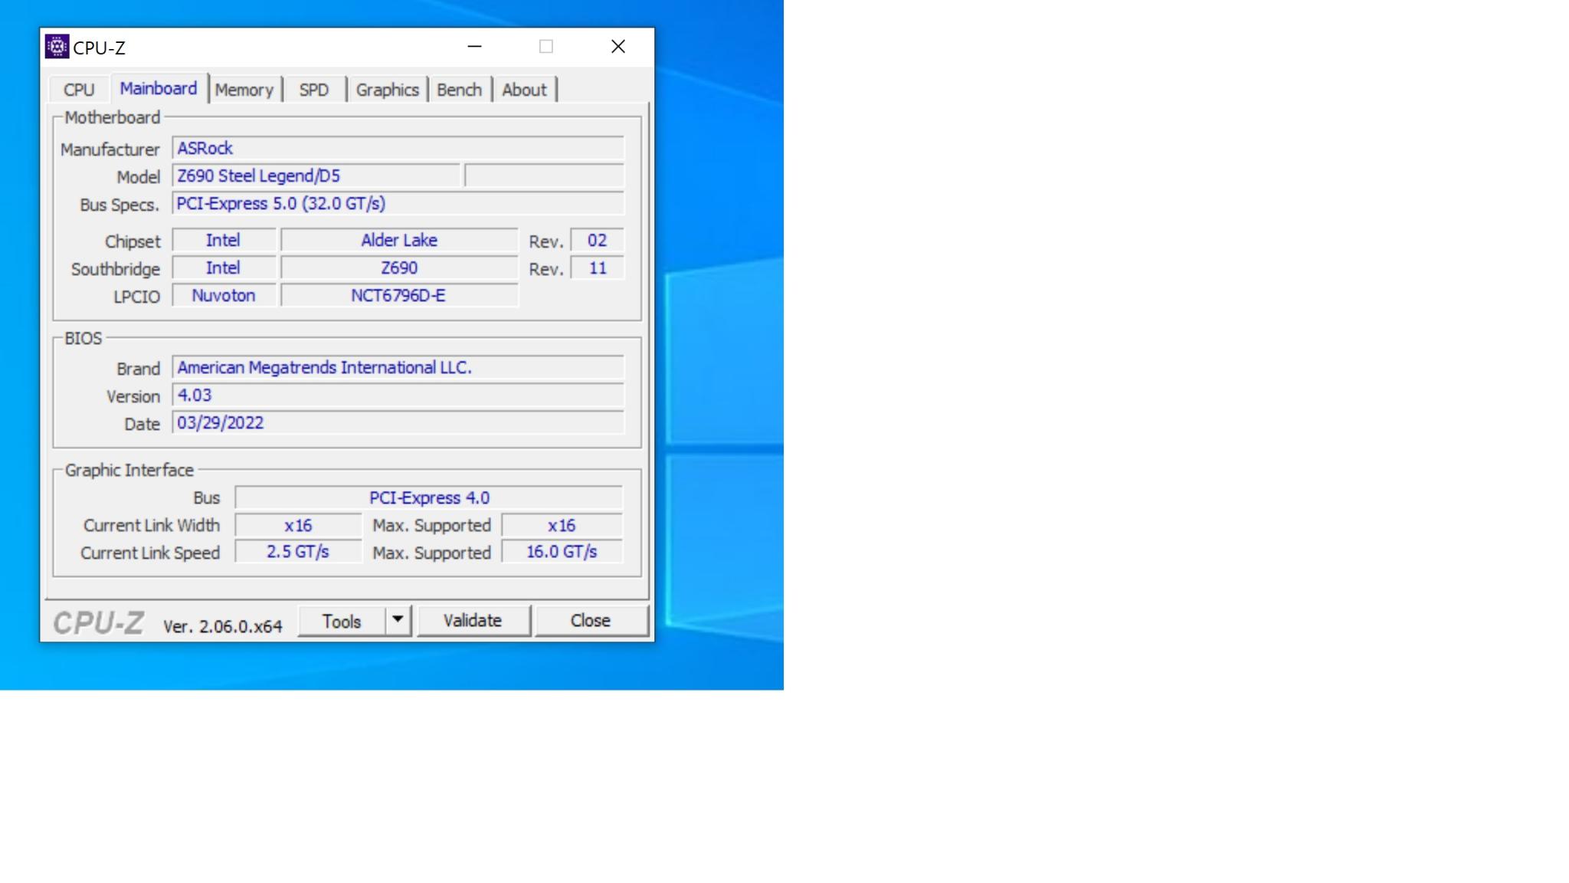Close the CPU-Z window with X
The width and height of the screenshot is (1569, 883).
click(618, 47)
